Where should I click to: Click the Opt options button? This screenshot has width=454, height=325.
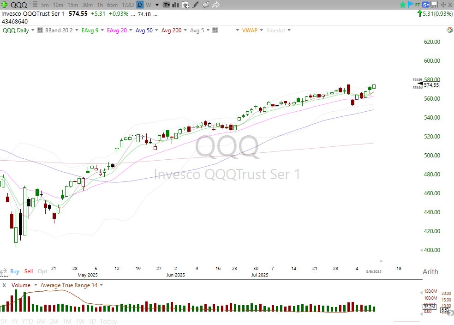pyautogui.click(x=42, y=271)
